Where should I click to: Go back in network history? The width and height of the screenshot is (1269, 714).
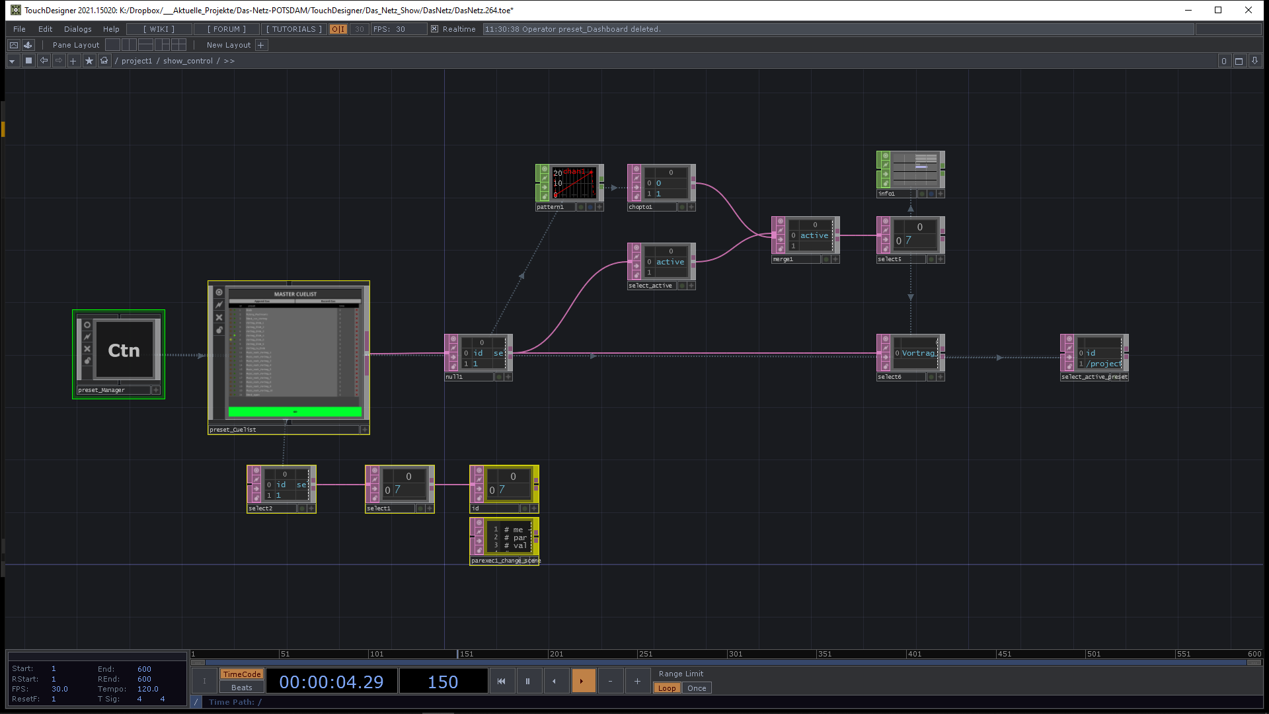(44, 61)
